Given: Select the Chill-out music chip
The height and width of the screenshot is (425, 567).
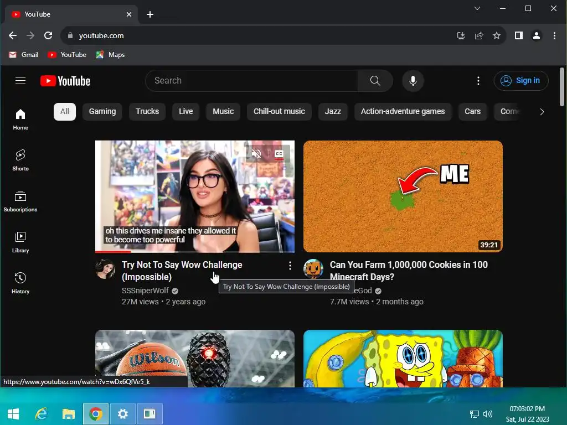Looking at the screenshot, I should pyautogui.click(x=279, y=111).
